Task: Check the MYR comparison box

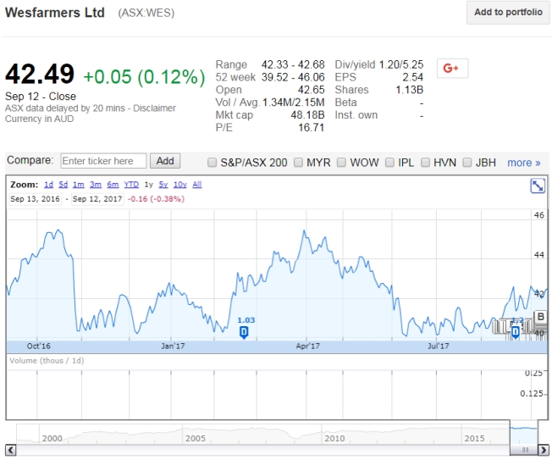Action: [x=298, y=163]
